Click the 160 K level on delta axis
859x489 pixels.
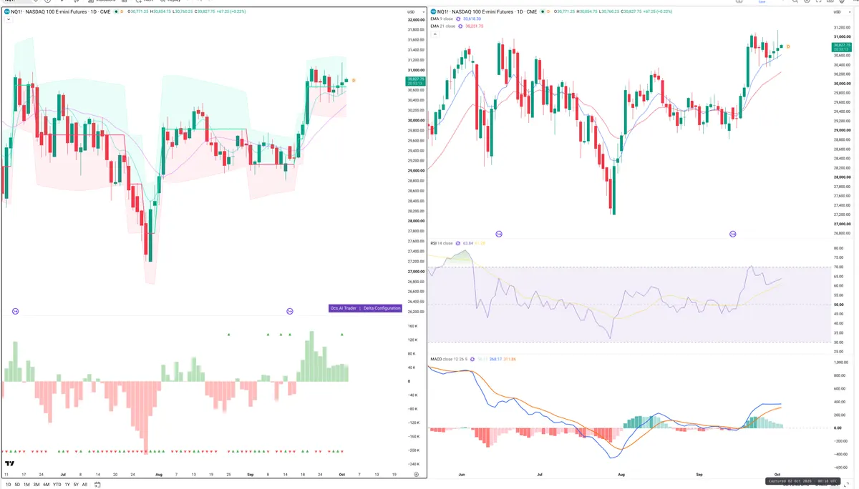pyautogui.click(x=412, y=327)
